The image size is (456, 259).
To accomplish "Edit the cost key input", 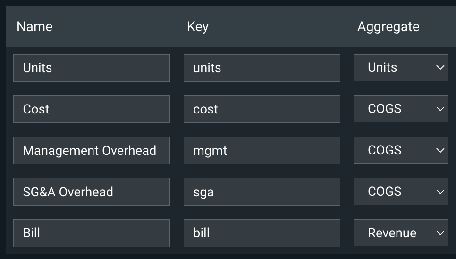I will [x=262, y=109].
